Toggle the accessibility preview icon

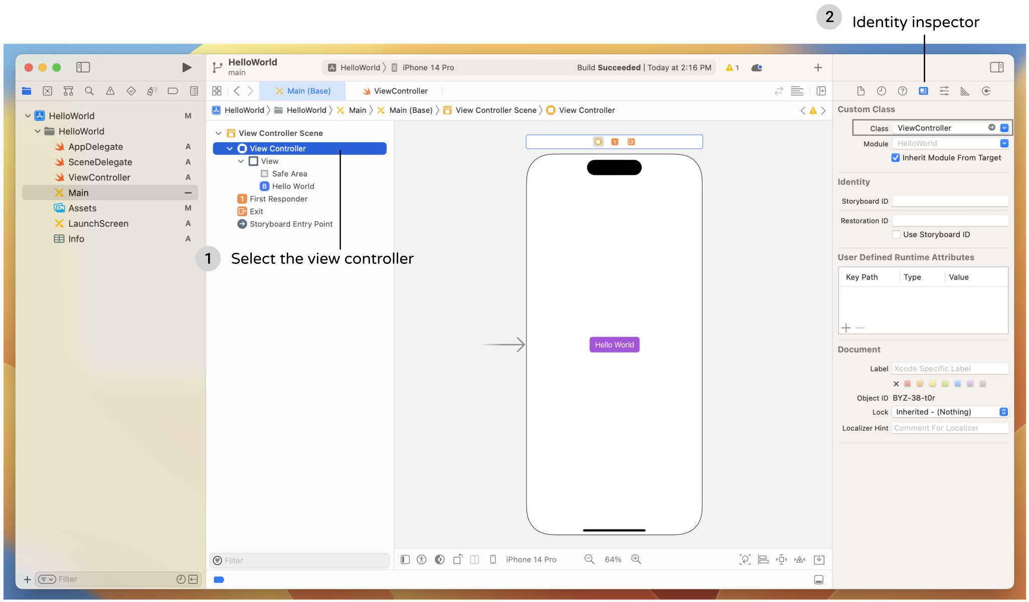click(x=422, y=559)
